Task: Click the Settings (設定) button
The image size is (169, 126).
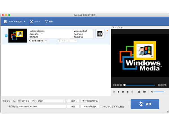Action: 73,101
